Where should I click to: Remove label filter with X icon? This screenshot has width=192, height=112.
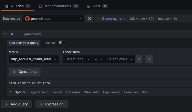coord(139,59)
